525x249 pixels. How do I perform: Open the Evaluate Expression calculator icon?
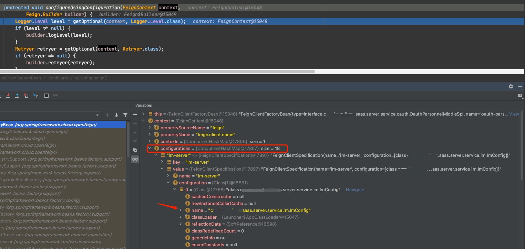click(47, 96)
